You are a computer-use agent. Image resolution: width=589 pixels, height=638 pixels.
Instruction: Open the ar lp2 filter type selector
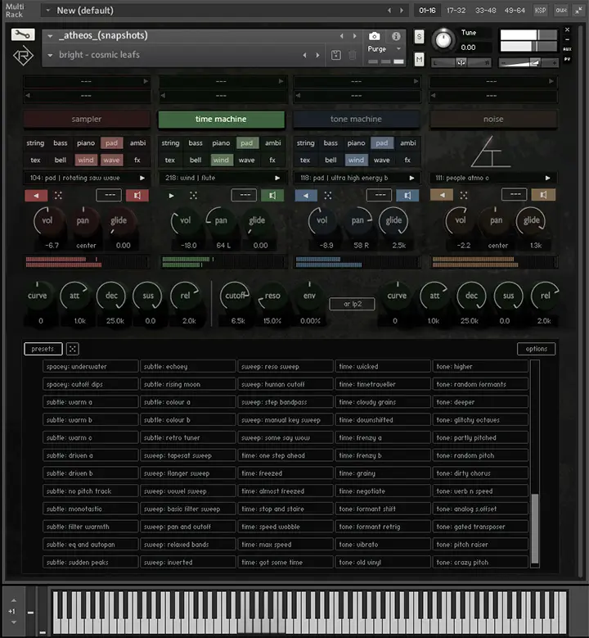(x=352, y=304)
